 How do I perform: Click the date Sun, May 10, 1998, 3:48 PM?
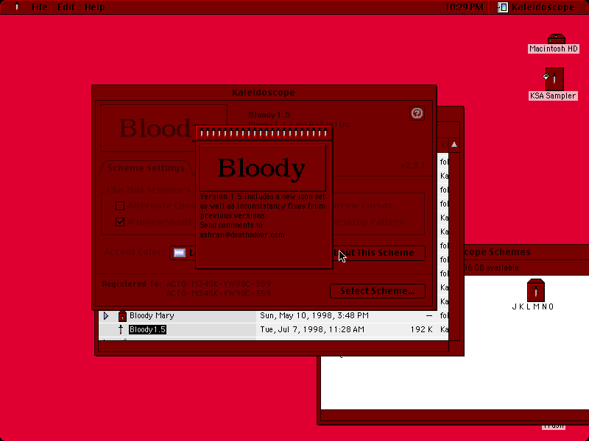[x=314, y=316]
